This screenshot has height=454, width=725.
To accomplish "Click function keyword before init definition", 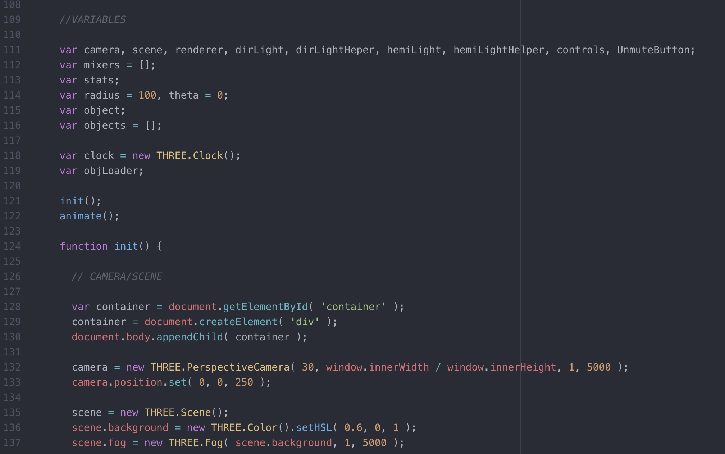I will pos(83,246).
